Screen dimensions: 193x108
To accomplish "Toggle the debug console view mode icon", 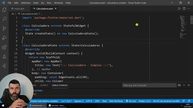I will tap(179, 85).
